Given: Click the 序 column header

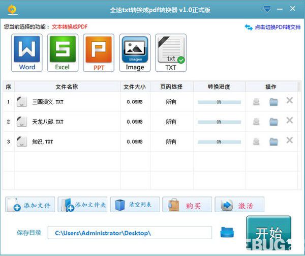Looking at the screenshot, I should pyautogui.click(x=9, y=87).
